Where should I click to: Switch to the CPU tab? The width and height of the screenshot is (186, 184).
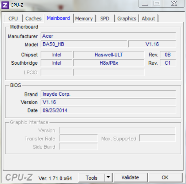[x=13, y=19]
